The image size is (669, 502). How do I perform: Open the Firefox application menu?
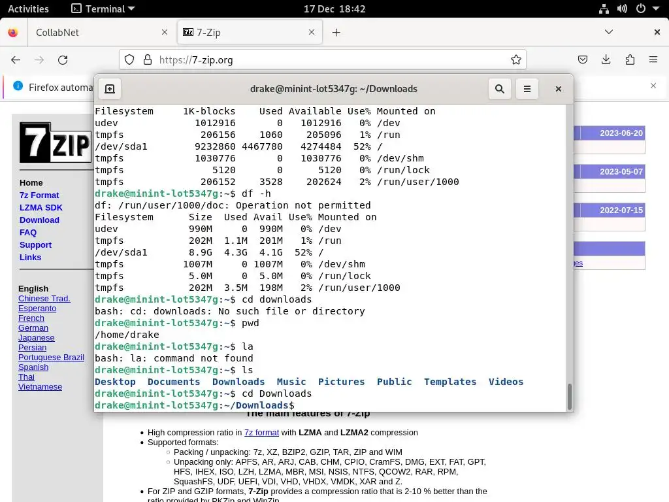click(653, 59)
